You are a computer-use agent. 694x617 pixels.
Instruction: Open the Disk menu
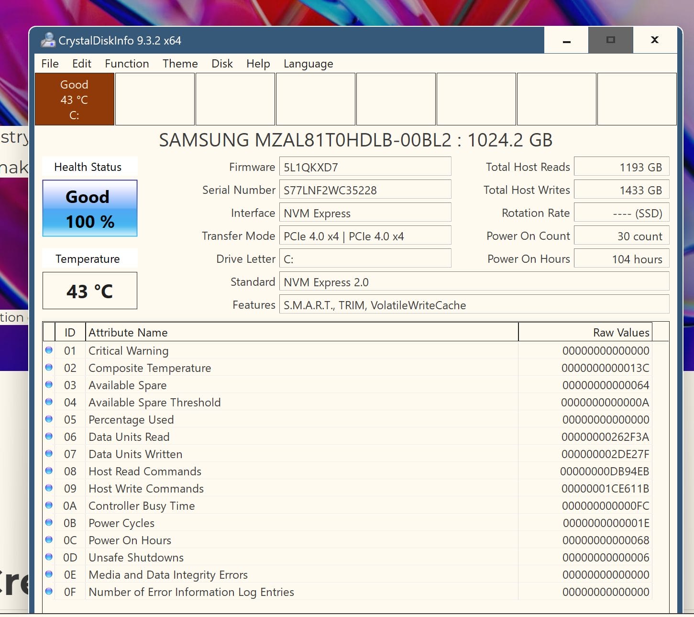(222, 64)
